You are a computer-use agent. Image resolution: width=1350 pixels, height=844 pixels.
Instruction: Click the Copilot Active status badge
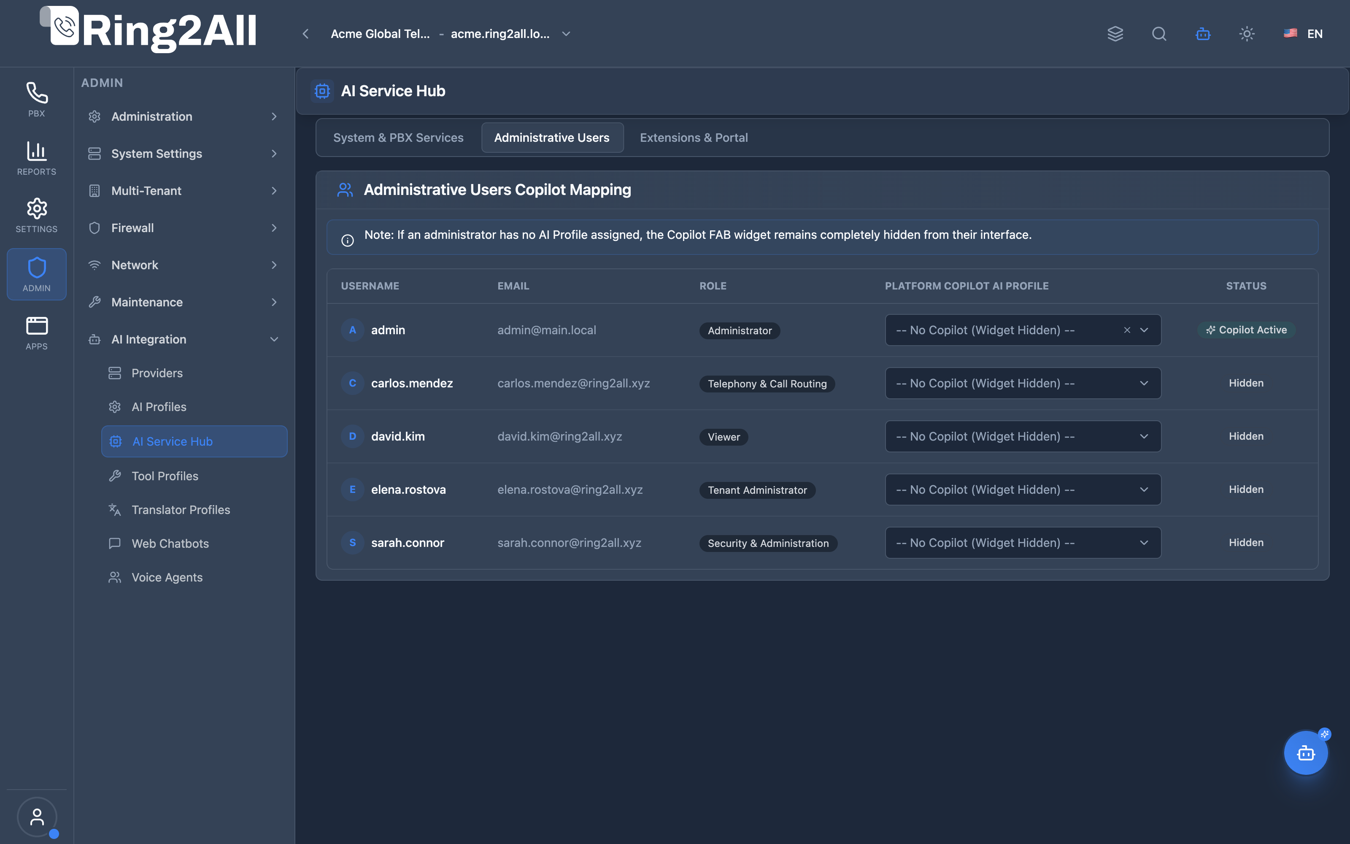click(x=1246, y=330)
